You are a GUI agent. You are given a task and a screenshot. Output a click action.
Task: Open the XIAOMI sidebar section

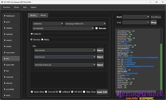[11, 46]
